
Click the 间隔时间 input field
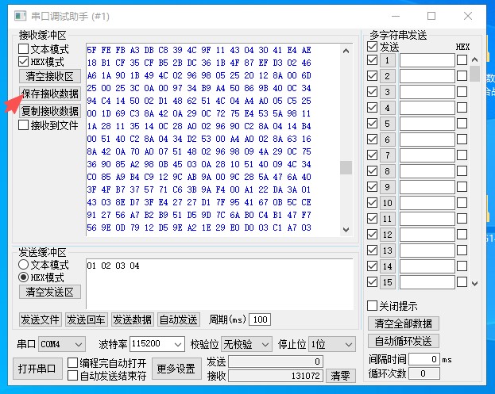point(424,359)
